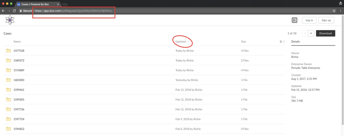This screenshot has width=344, height=136.
Task: Open folder name 1599461
Action: click(x=19, y=90)
